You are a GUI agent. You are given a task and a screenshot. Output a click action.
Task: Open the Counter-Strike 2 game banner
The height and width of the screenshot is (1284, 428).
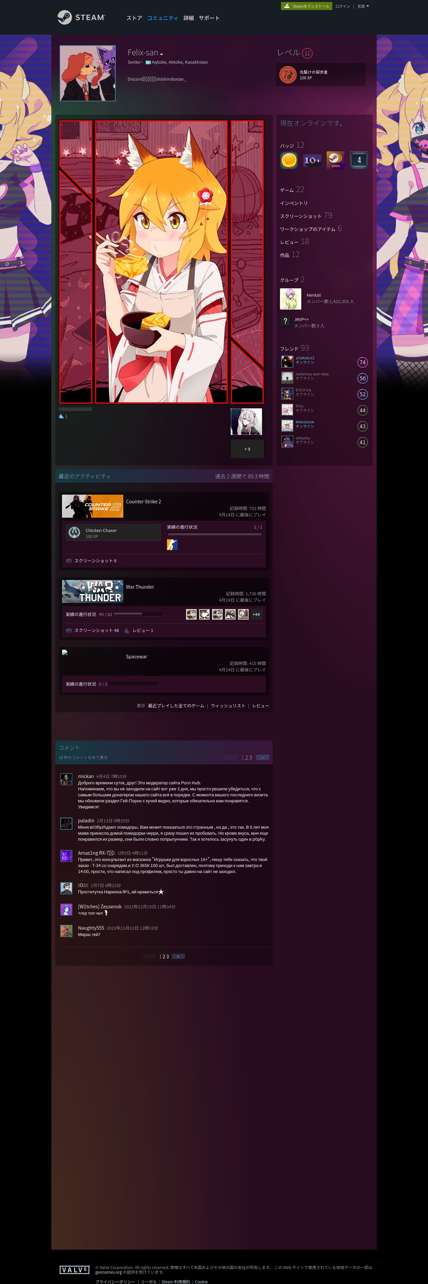tap(93, 506)
